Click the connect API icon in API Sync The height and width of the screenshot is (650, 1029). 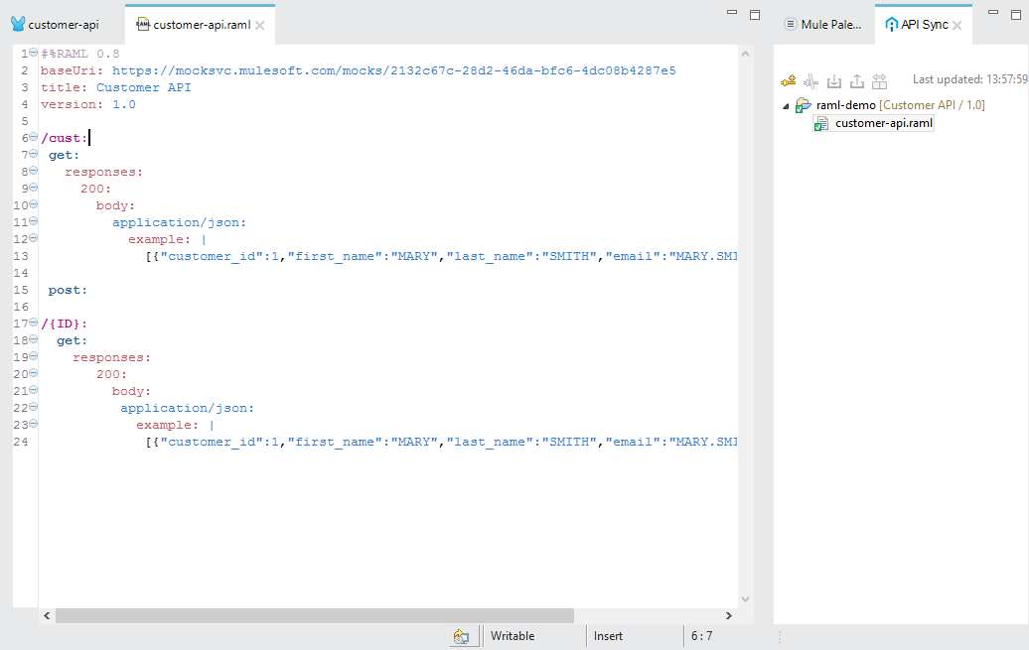coord(789,80)
